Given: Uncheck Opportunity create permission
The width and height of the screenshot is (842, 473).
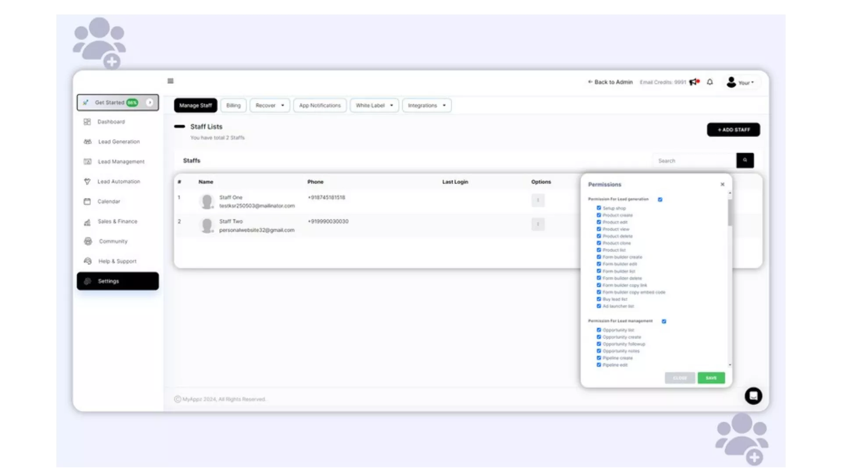Looking at the screenshot, I should click(599, 337).
